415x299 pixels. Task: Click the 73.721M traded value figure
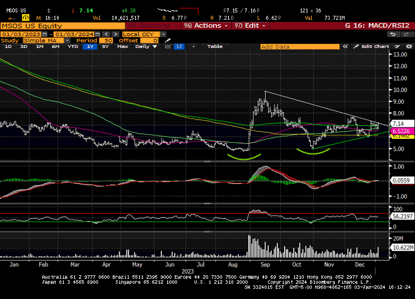click(334, 18)
